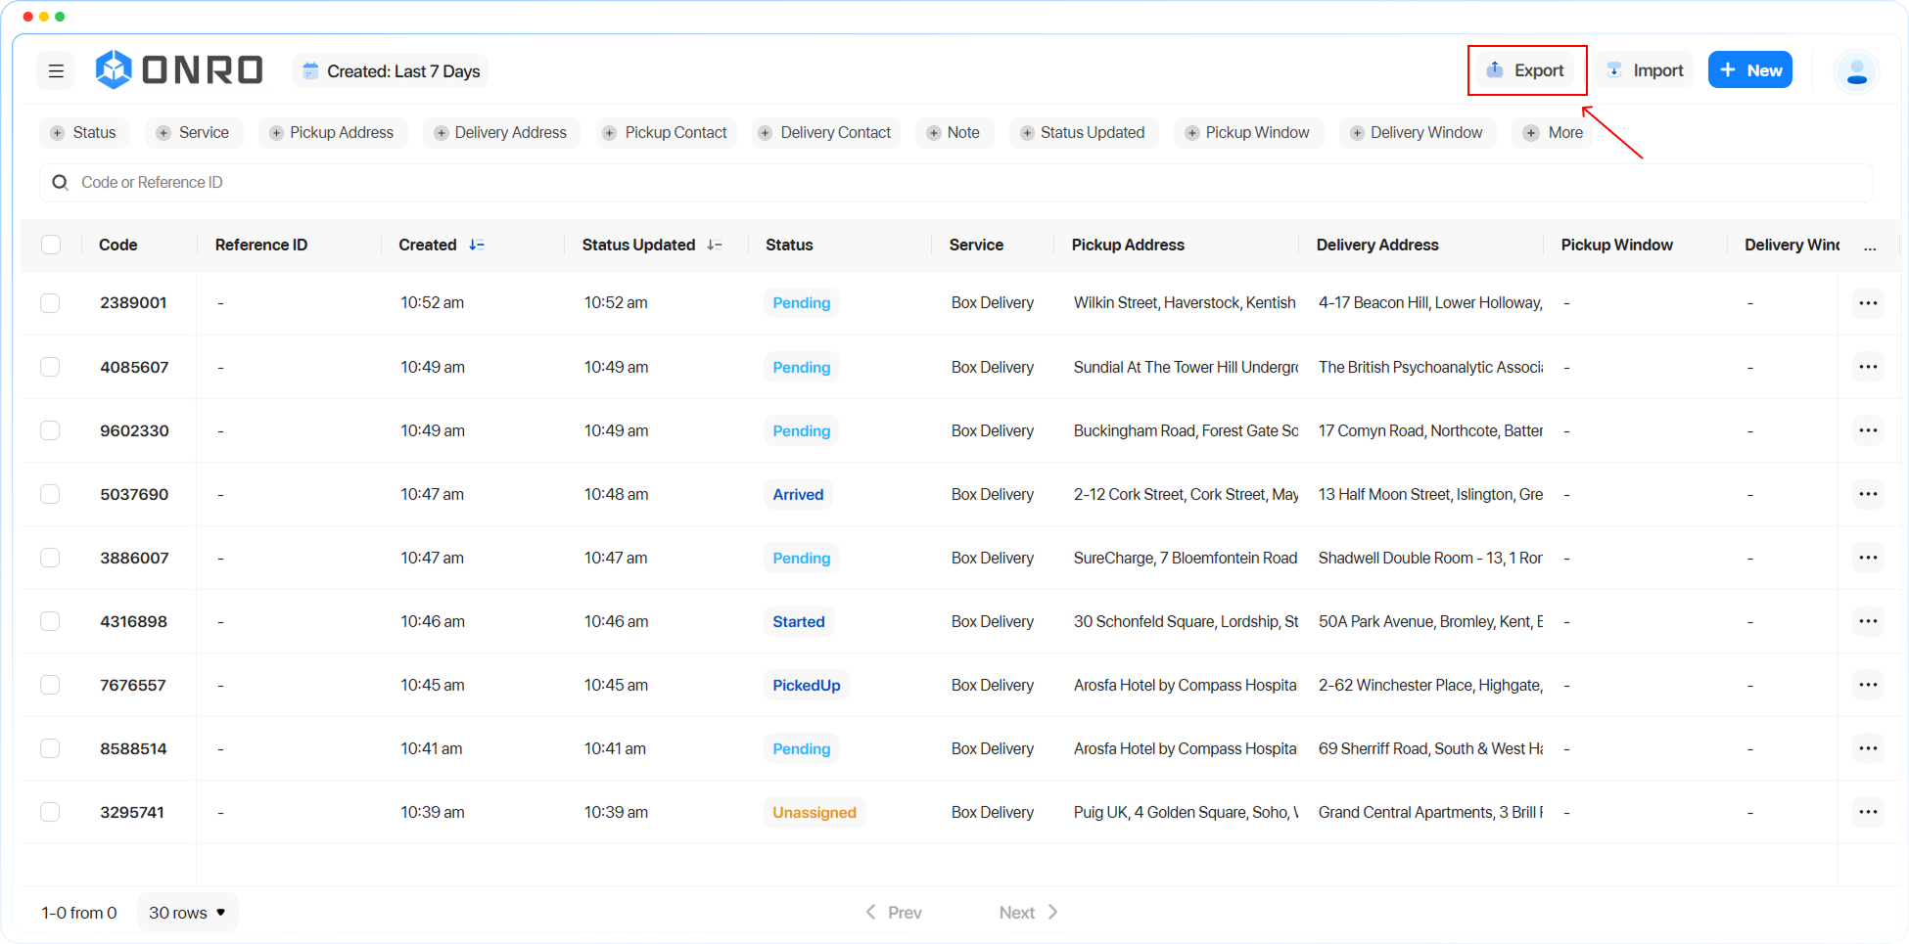Select the checkbox for order 2389001
Image resolution: width=1909 pixels, height=944 pixels.
[x=50, y=303]
